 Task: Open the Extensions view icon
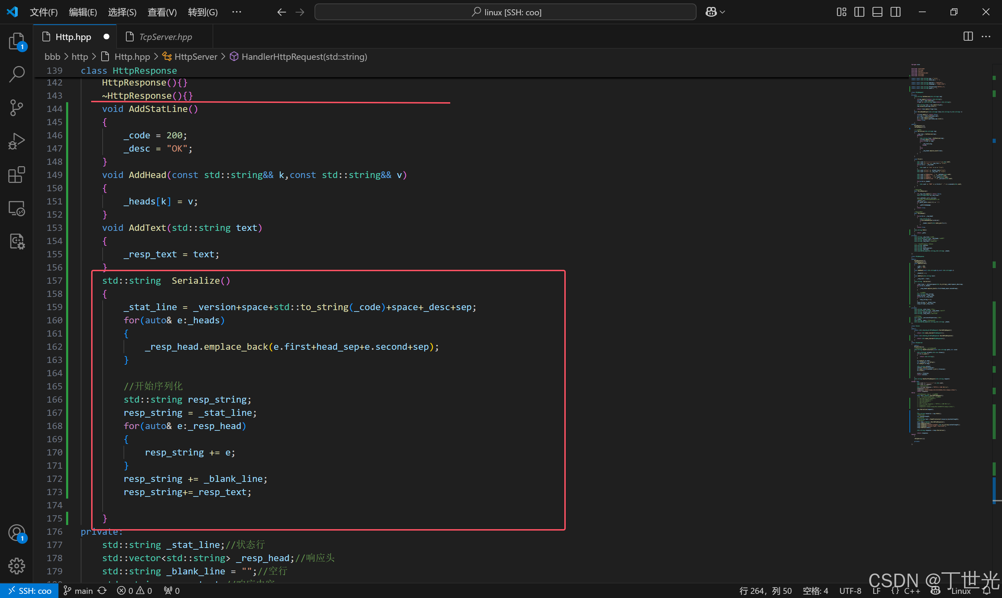[x=17, y=175]
